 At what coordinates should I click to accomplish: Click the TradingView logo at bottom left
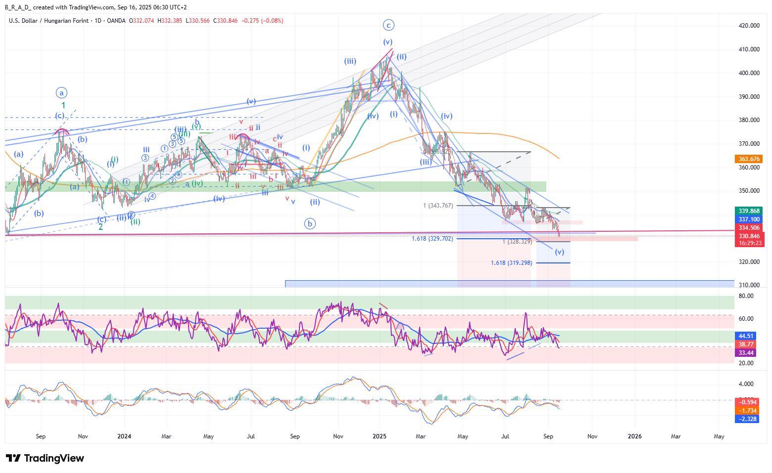pyautogui.click(x=45, y=458)
